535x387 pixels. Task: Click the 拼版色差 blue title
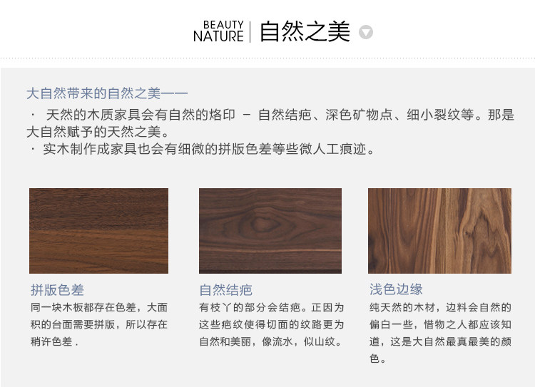click(57, 290)
